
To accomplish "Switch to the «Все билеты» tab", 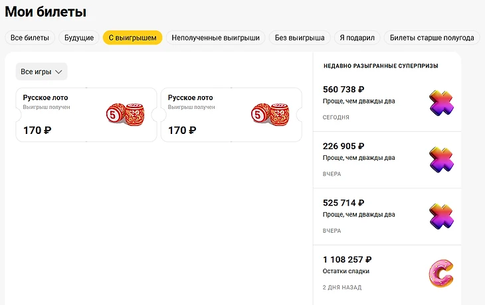I will [30, 38].
